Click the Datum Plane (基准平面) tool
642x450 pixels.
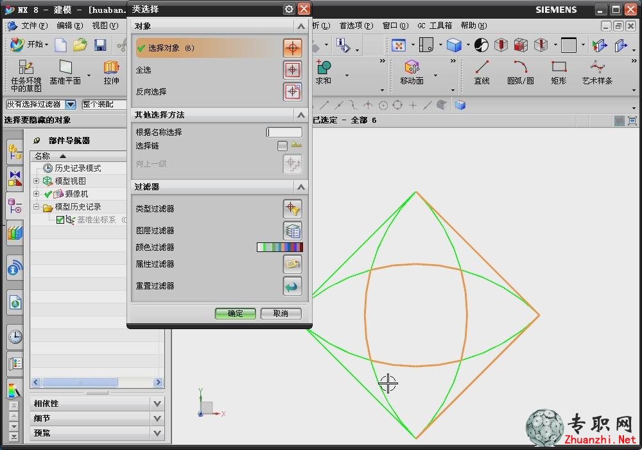(x=65, y=72)
